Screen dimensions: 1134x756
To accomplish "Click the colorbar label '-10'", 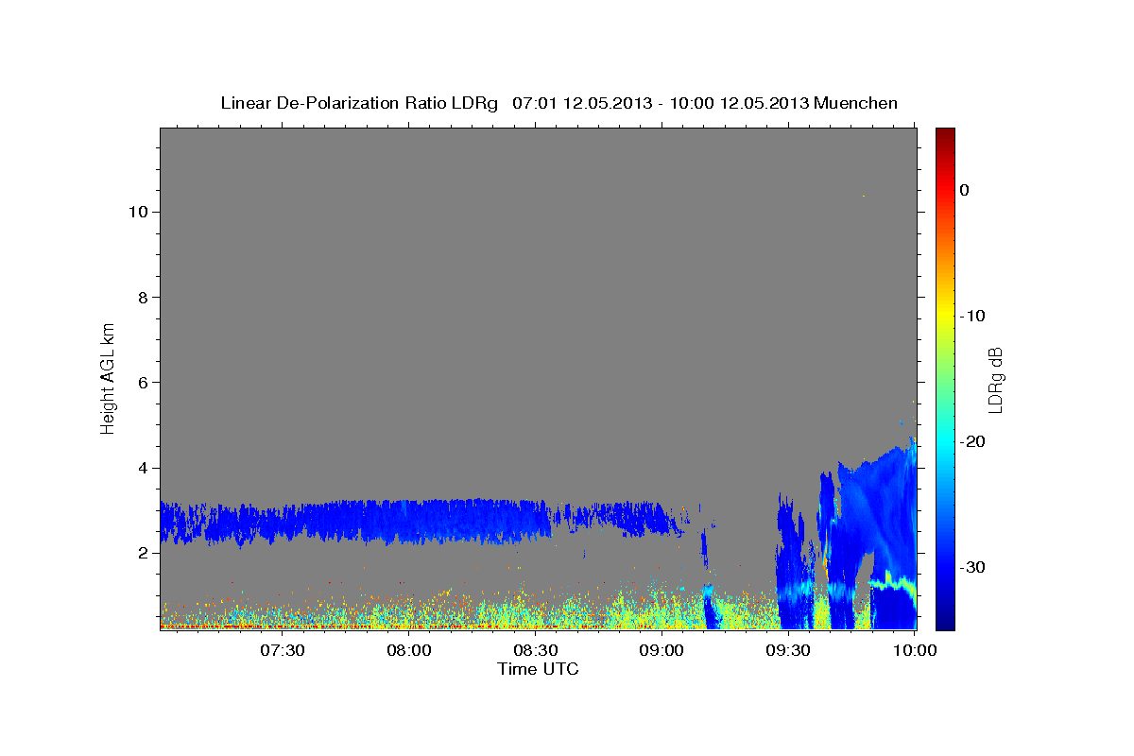I will click(x=973, y=316).
